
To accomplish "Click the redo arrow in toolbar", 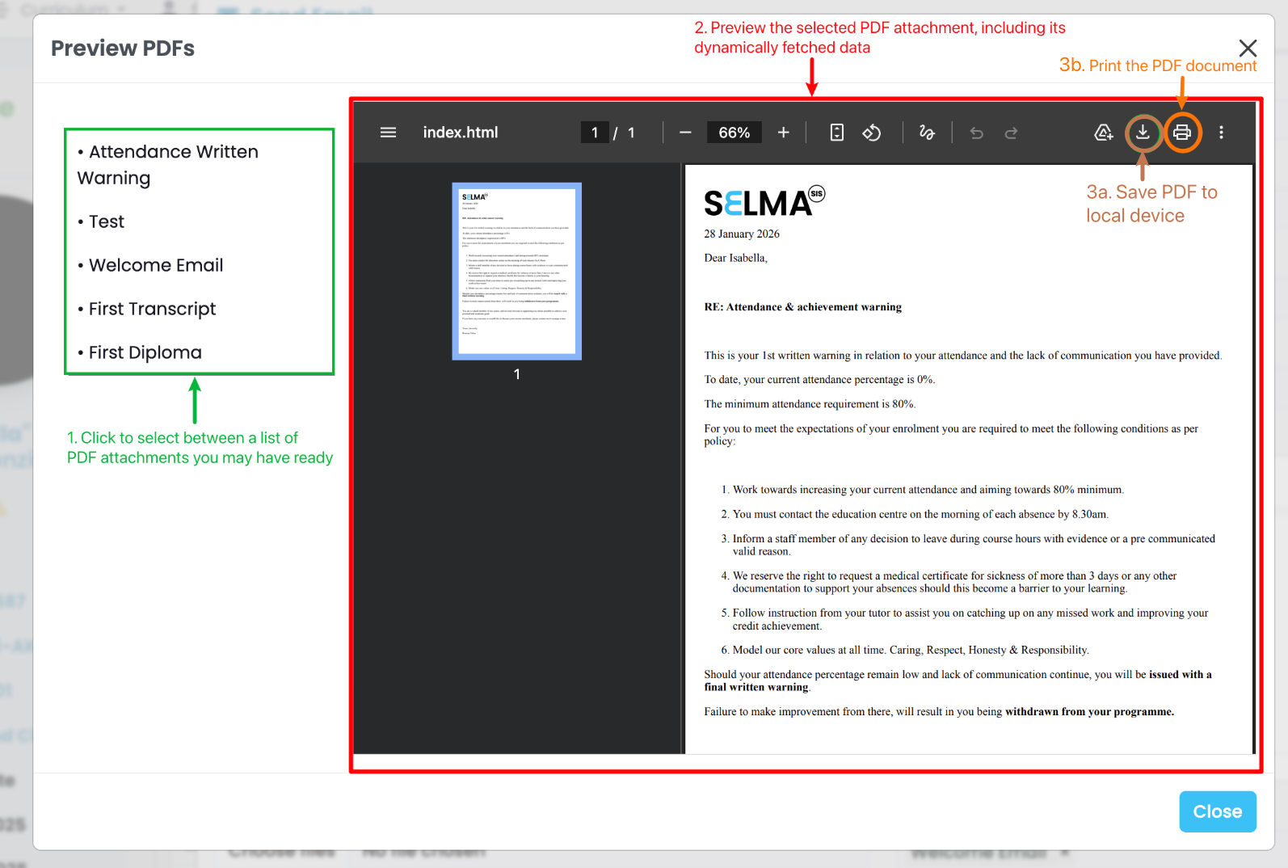I will [x=1011, y=133].
